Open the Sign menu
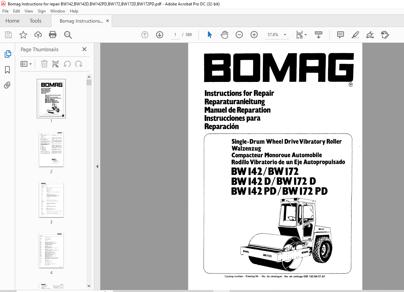The width and height of the screenshot is (404, 292). point(42,11)
